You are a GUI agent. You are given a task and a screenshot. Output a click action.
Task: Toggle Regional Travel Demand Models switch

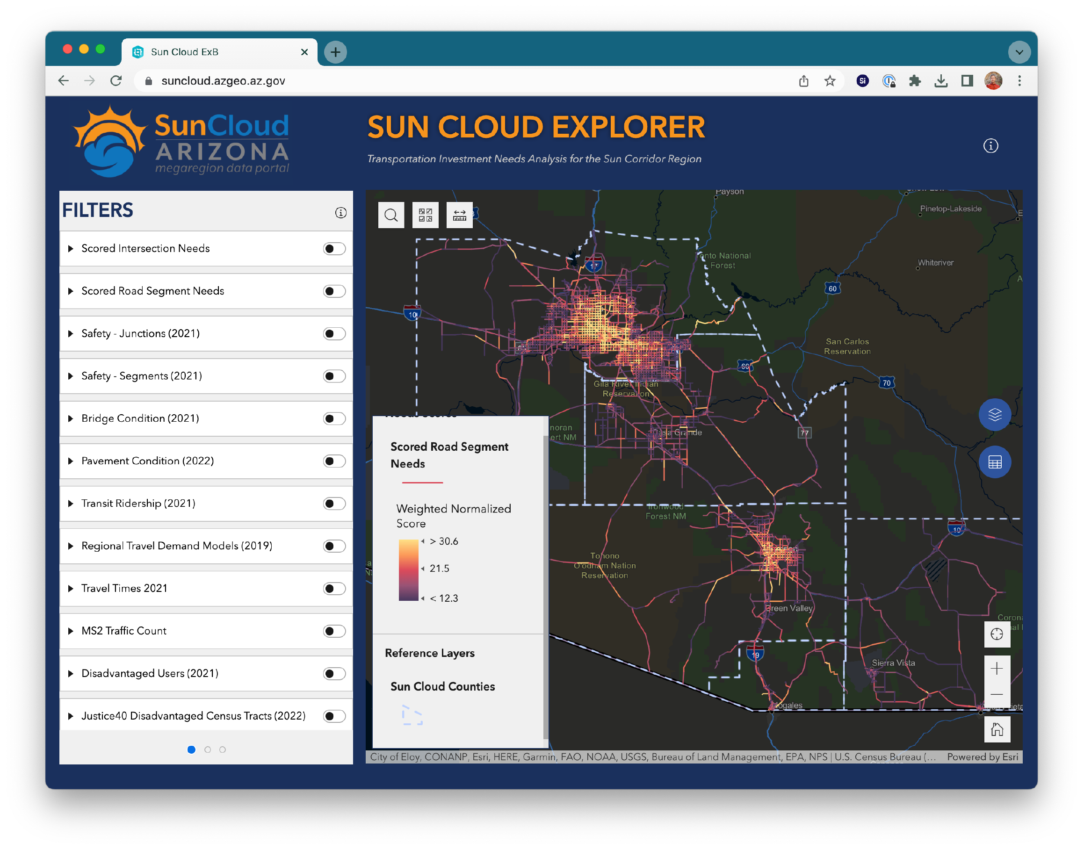pos(334,547)
